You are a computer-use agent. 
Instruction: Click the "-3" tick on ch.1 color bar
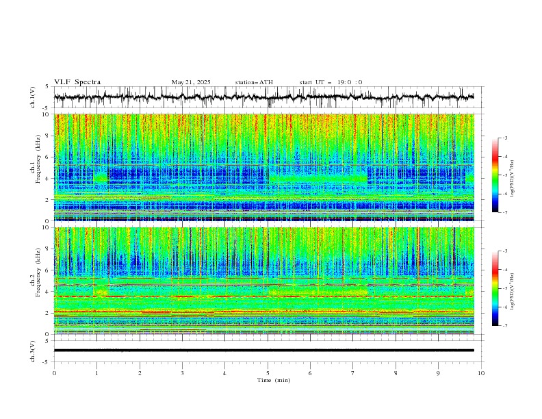point(505,138)
